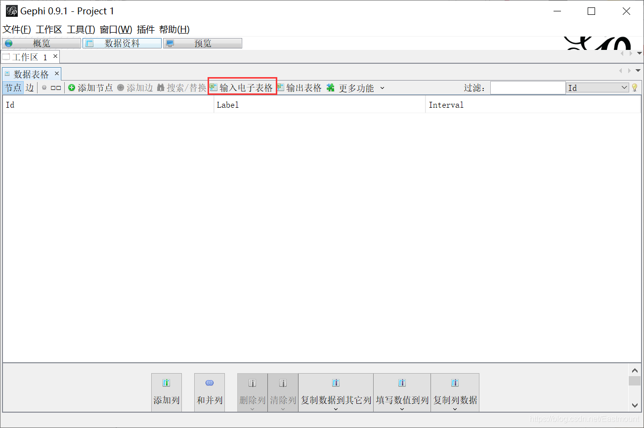Click the 清除列 clear column dropdown button

[283, 392]
